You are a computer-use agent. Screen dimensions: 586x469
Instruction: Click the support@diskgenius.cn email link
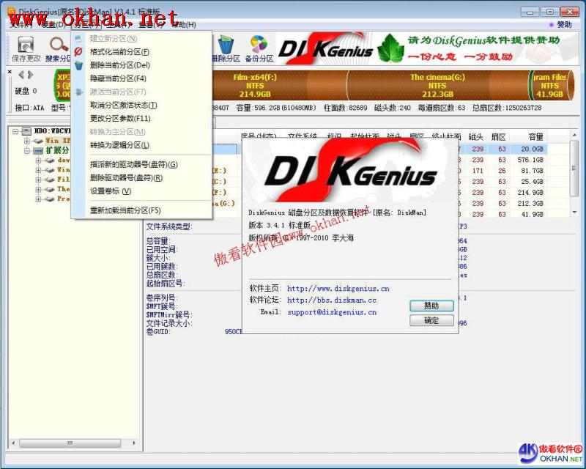(x=332, y=312)
